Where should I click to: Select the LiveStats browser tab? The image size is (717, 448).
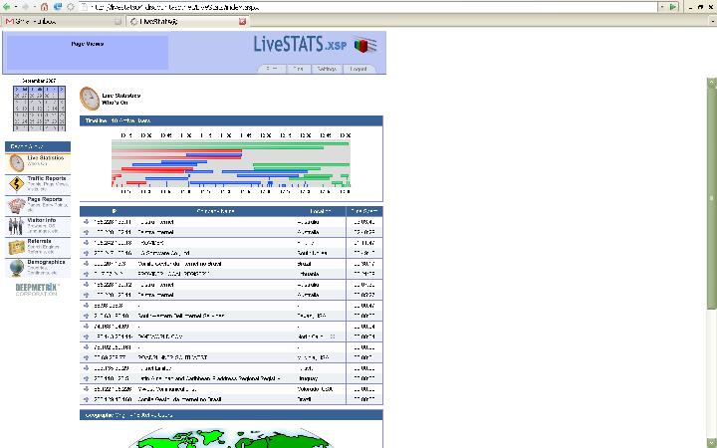click(x=188, y=21)
